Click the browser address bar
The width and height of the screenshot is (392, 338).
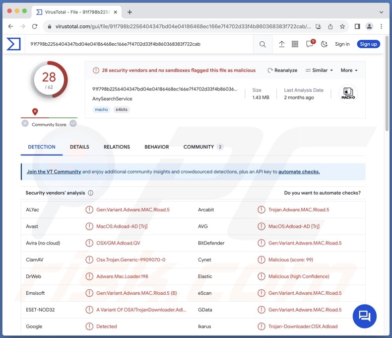(x=183, y=26)
